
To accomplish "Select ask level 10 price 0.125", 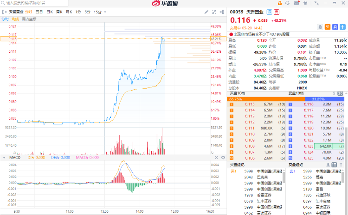I will [x=309, y=158].
